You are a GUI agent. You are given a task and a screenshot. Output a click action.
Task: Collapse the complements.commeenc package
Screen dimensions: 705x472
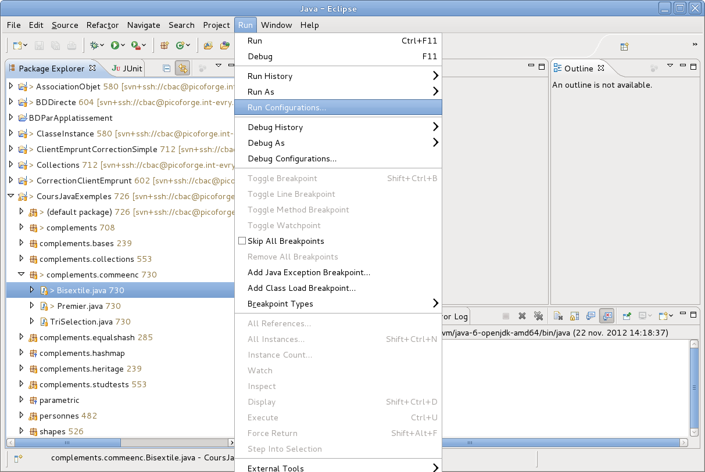[x=21, y=275]
